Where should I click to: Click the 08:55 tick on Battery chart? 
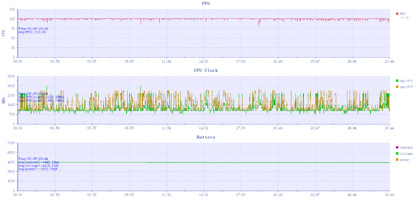point(129,195)
